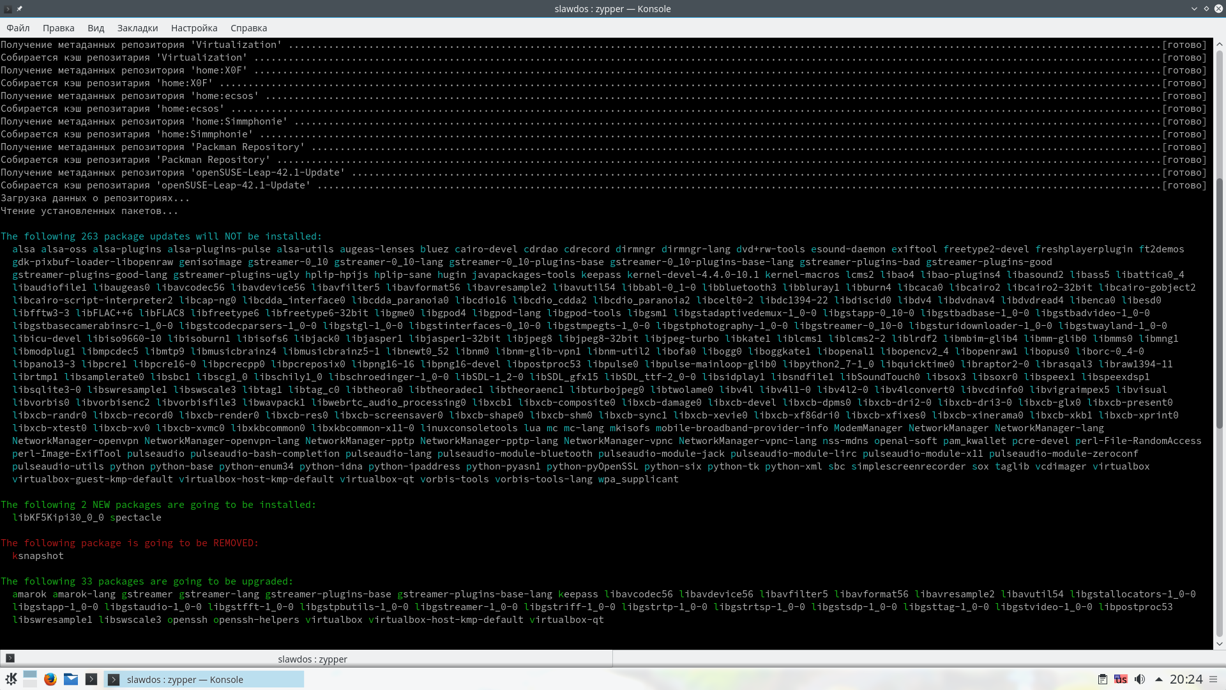
Task: Click the 'pulseaudio-module-zeroconf' package name
Action: [1064, 454]
